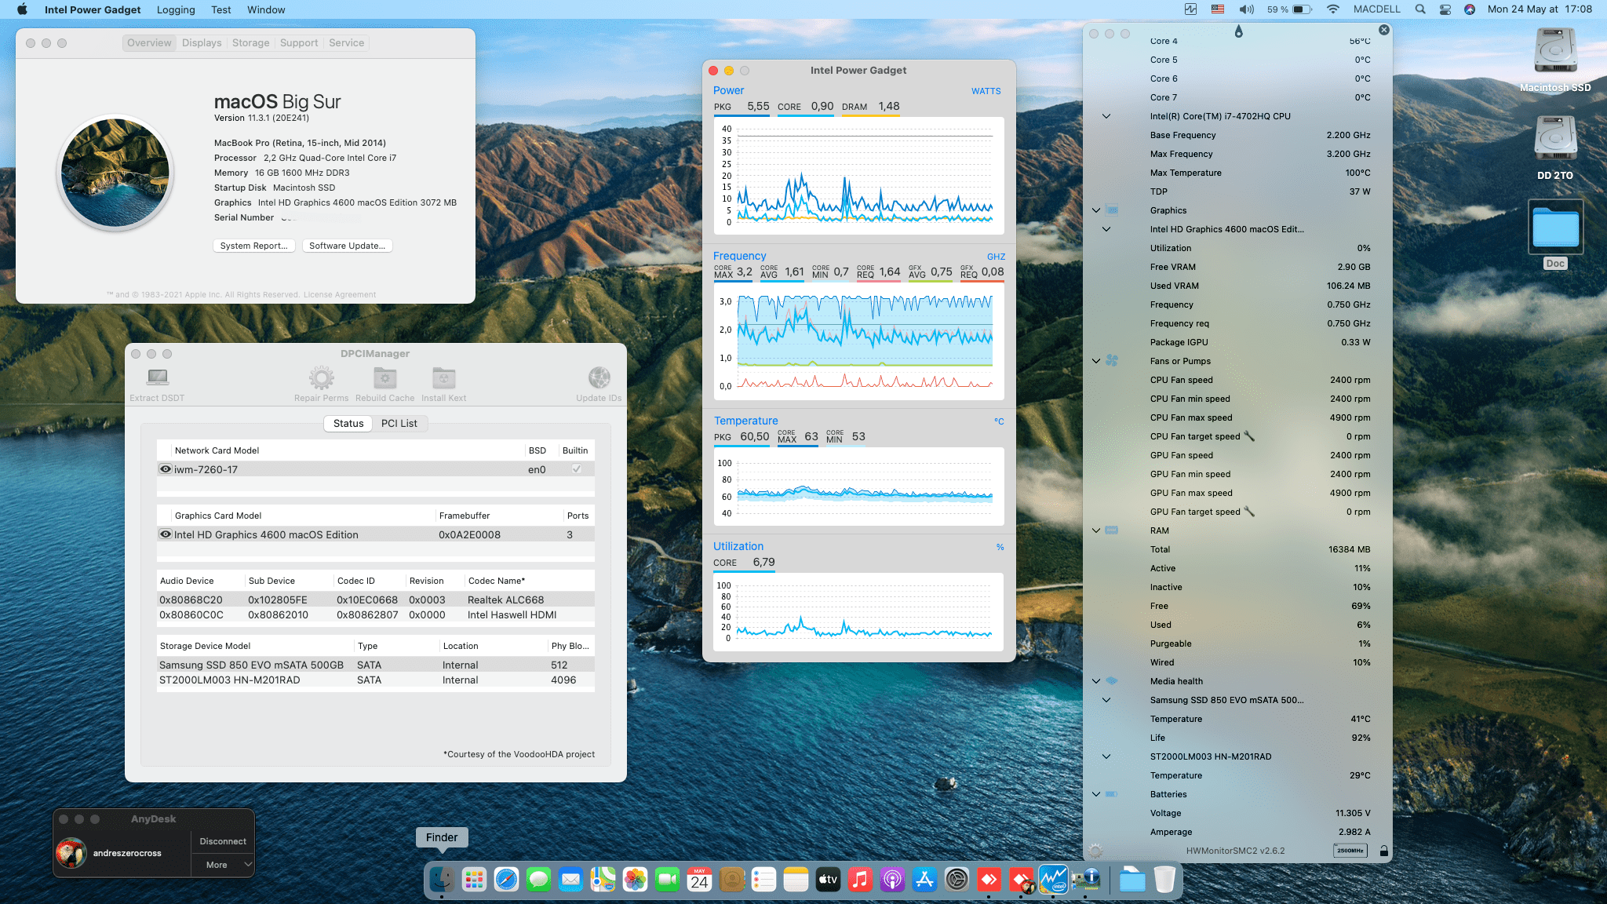This screenshot has height=904, width=1607.
Task: Toggle the lock icon in HWMonitor footer
Action: (x=1383, y=851)
